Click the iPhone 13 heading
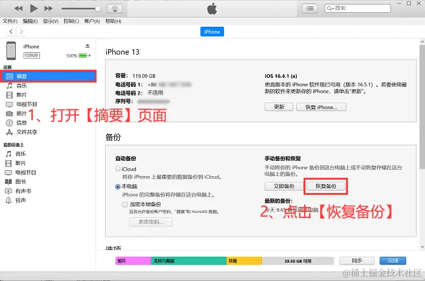Viewport: 425px width, 281px height. pyautogui.click(x=123, y=52)
